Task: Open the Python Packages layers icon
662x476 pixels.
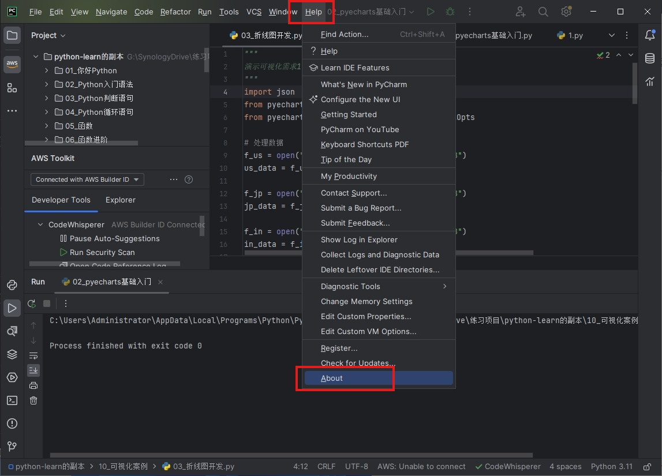Action: click(x=12, y=354)
